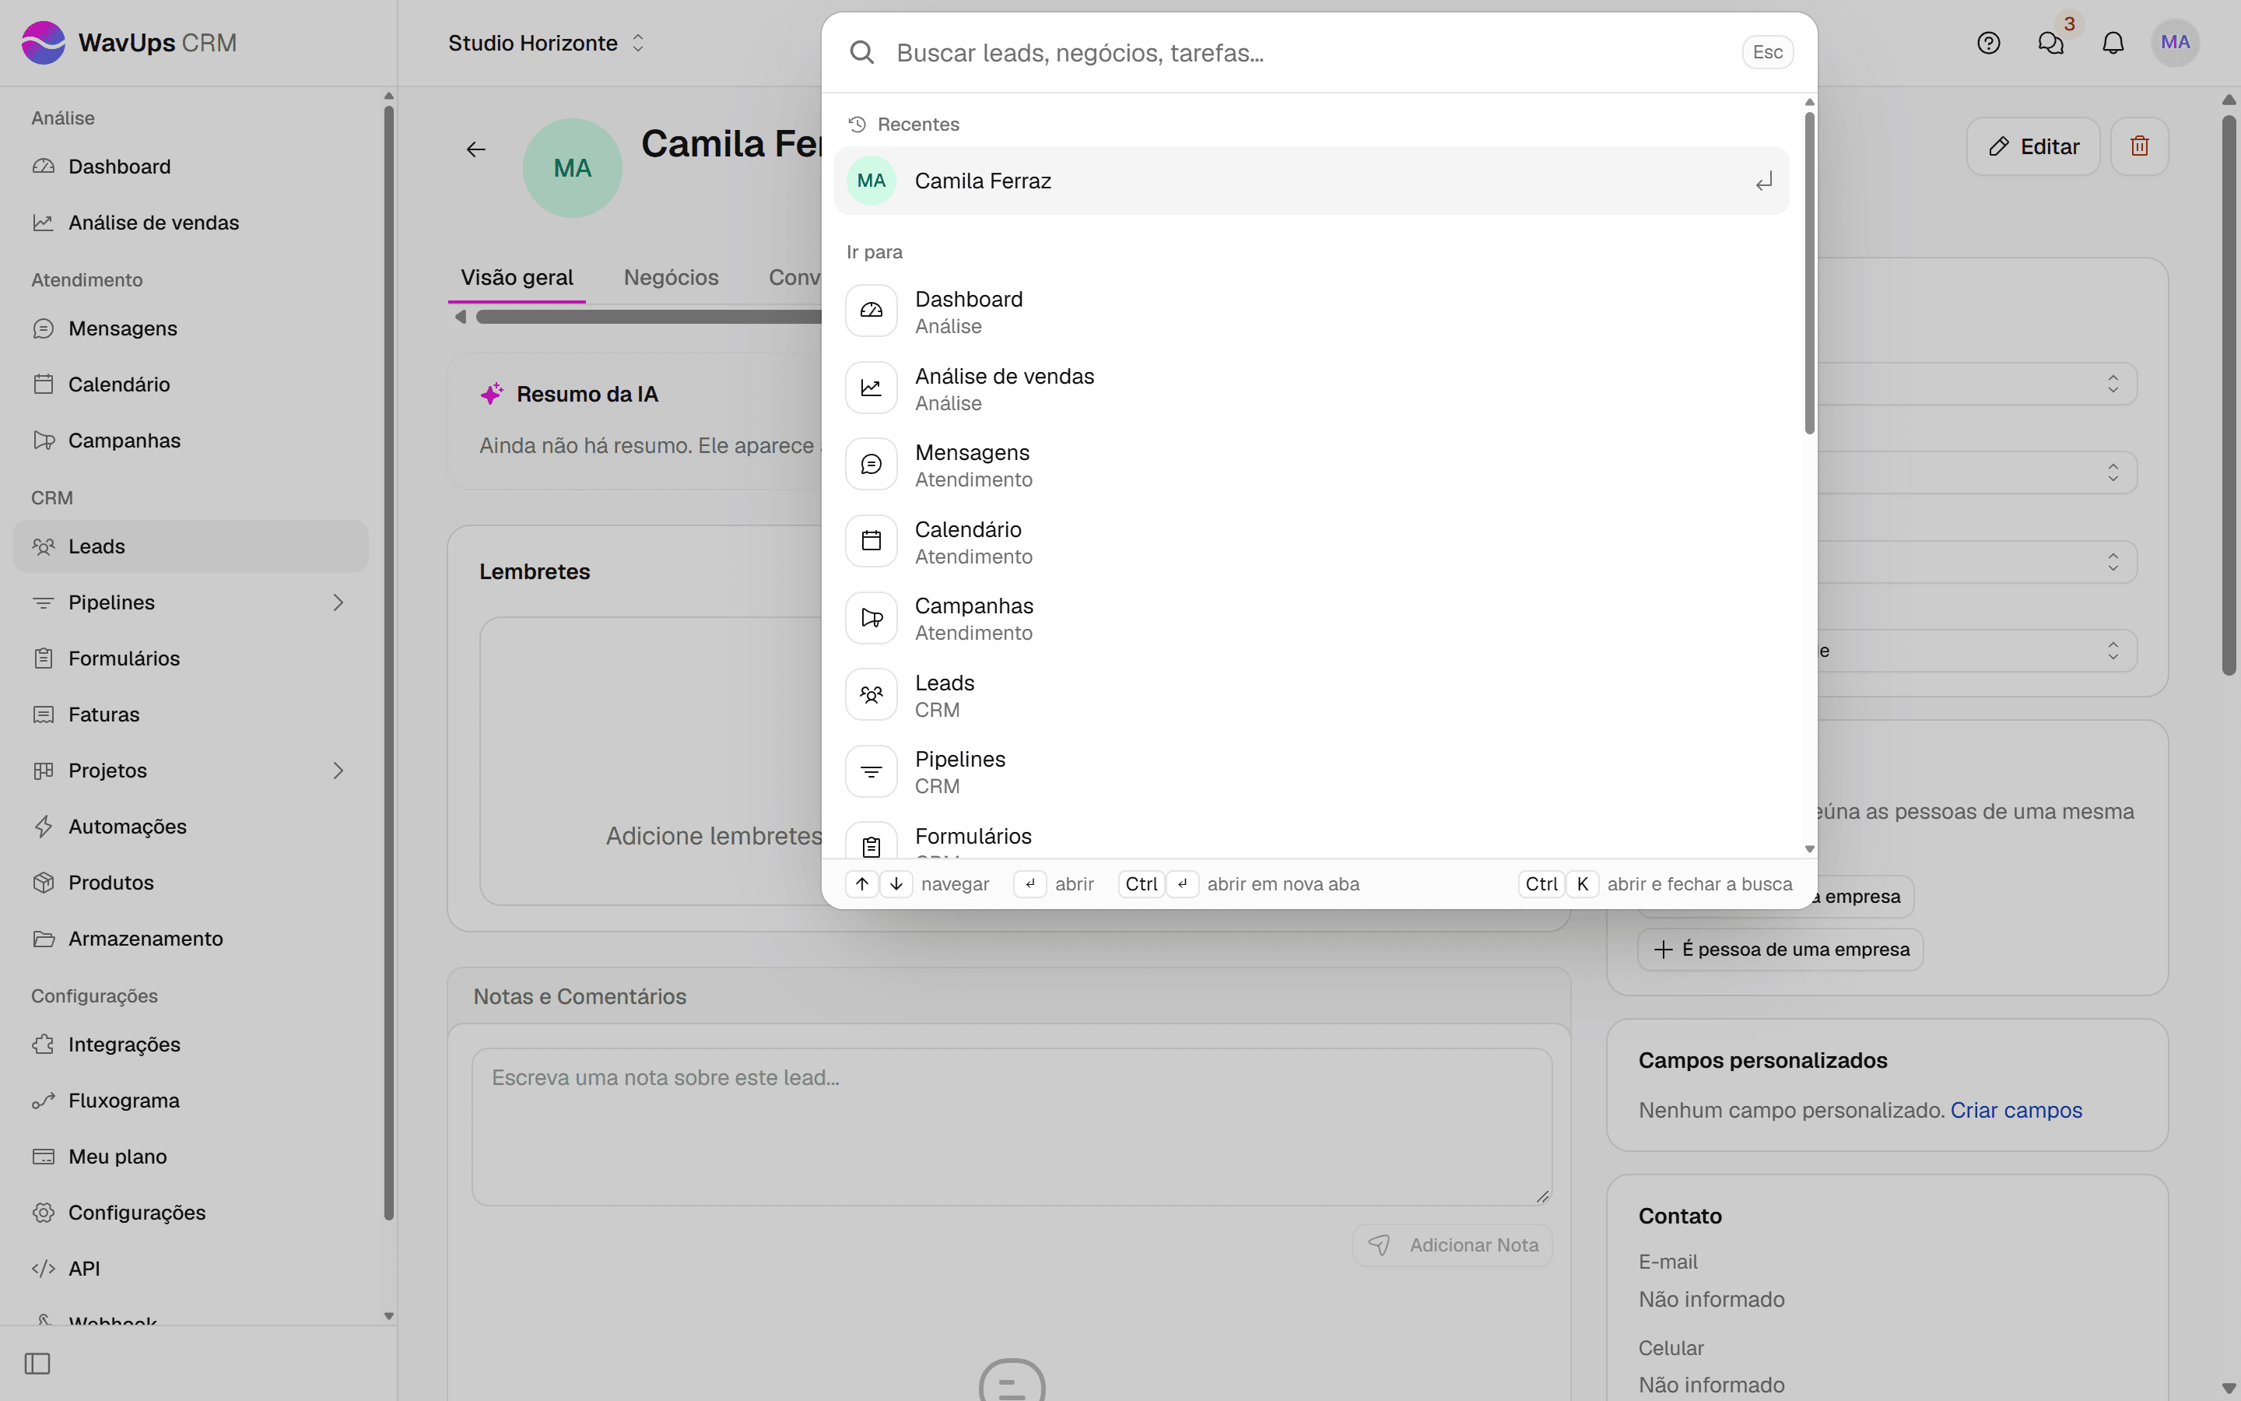Open the dropdown ending with letter e
2241x1401 pixels.
pos(1976,651)
